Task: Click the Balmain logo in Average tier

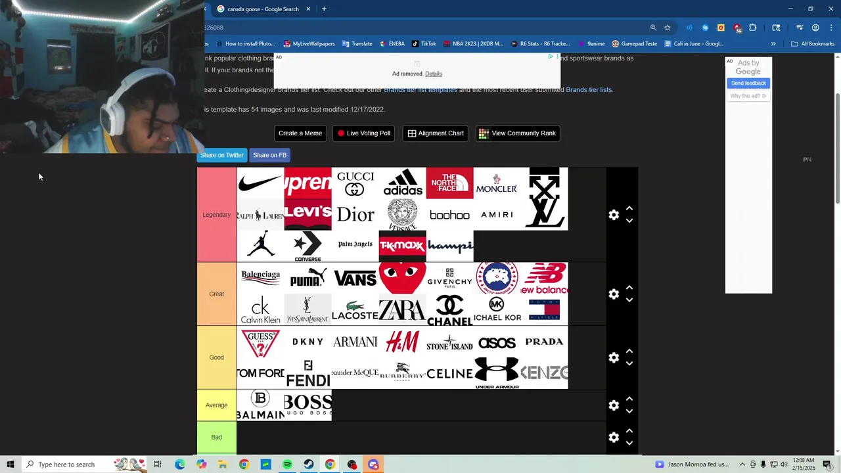Action: (260, 405)
